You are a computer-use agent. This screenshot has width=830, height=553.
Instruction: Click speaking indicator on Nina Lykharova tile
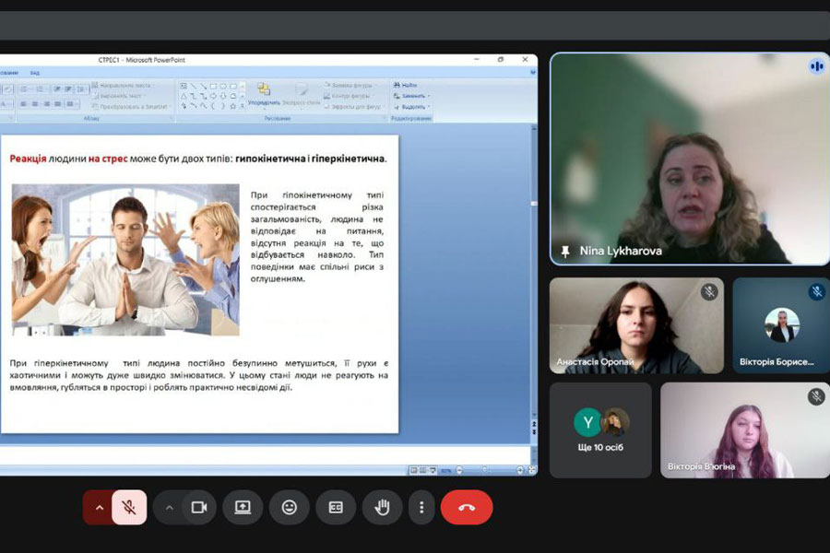[x=816, y=66]
